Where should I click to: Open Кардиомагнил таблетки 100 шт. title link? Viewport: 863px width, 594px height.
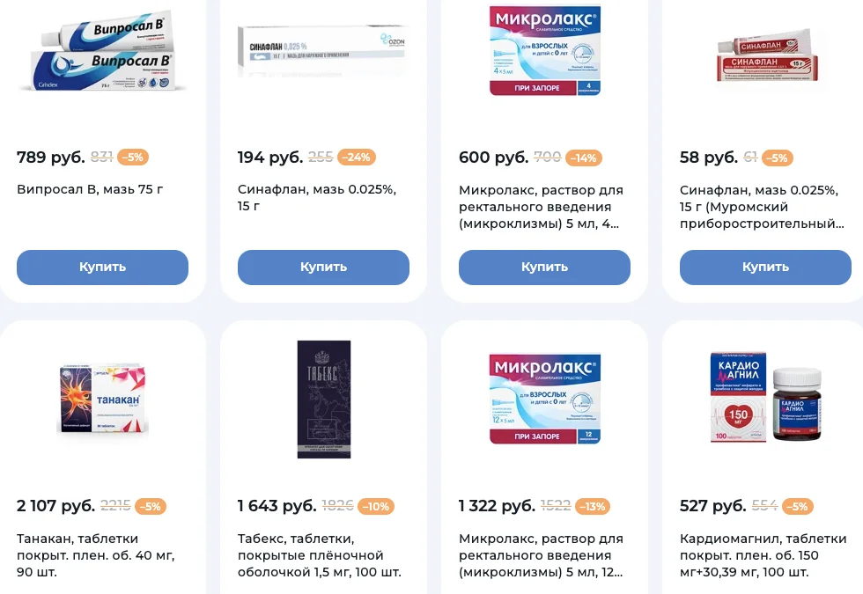click(763, 555)
